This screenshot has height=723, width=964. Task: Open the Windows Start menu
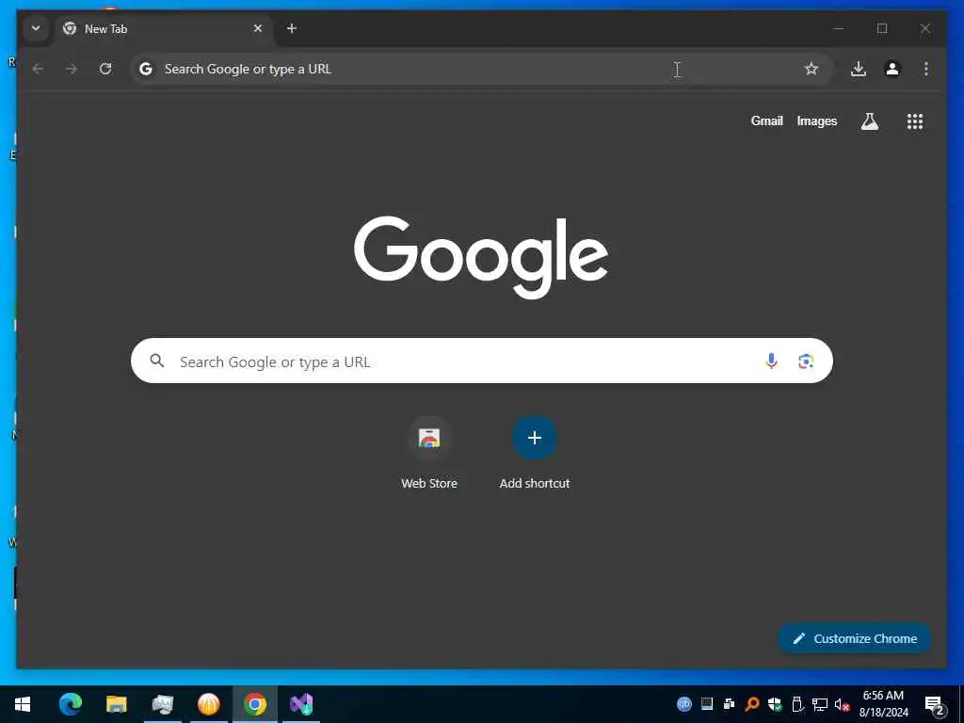[23, 704]
